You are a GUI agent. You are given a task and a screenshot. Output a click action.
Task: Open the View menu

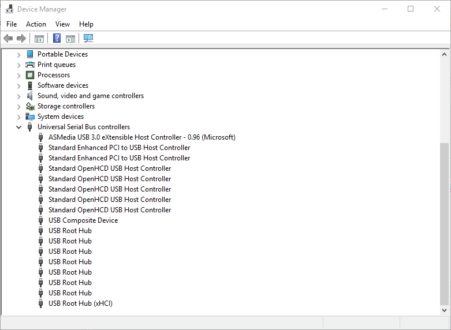click(62, 24)
